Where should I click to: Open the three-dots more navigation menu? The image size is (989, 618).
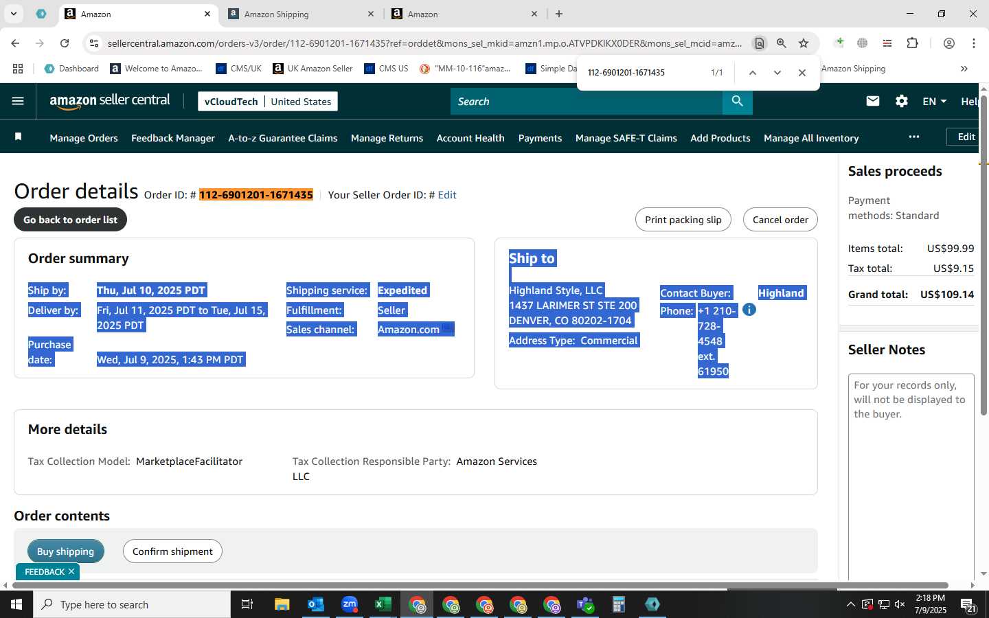[913, 137]
